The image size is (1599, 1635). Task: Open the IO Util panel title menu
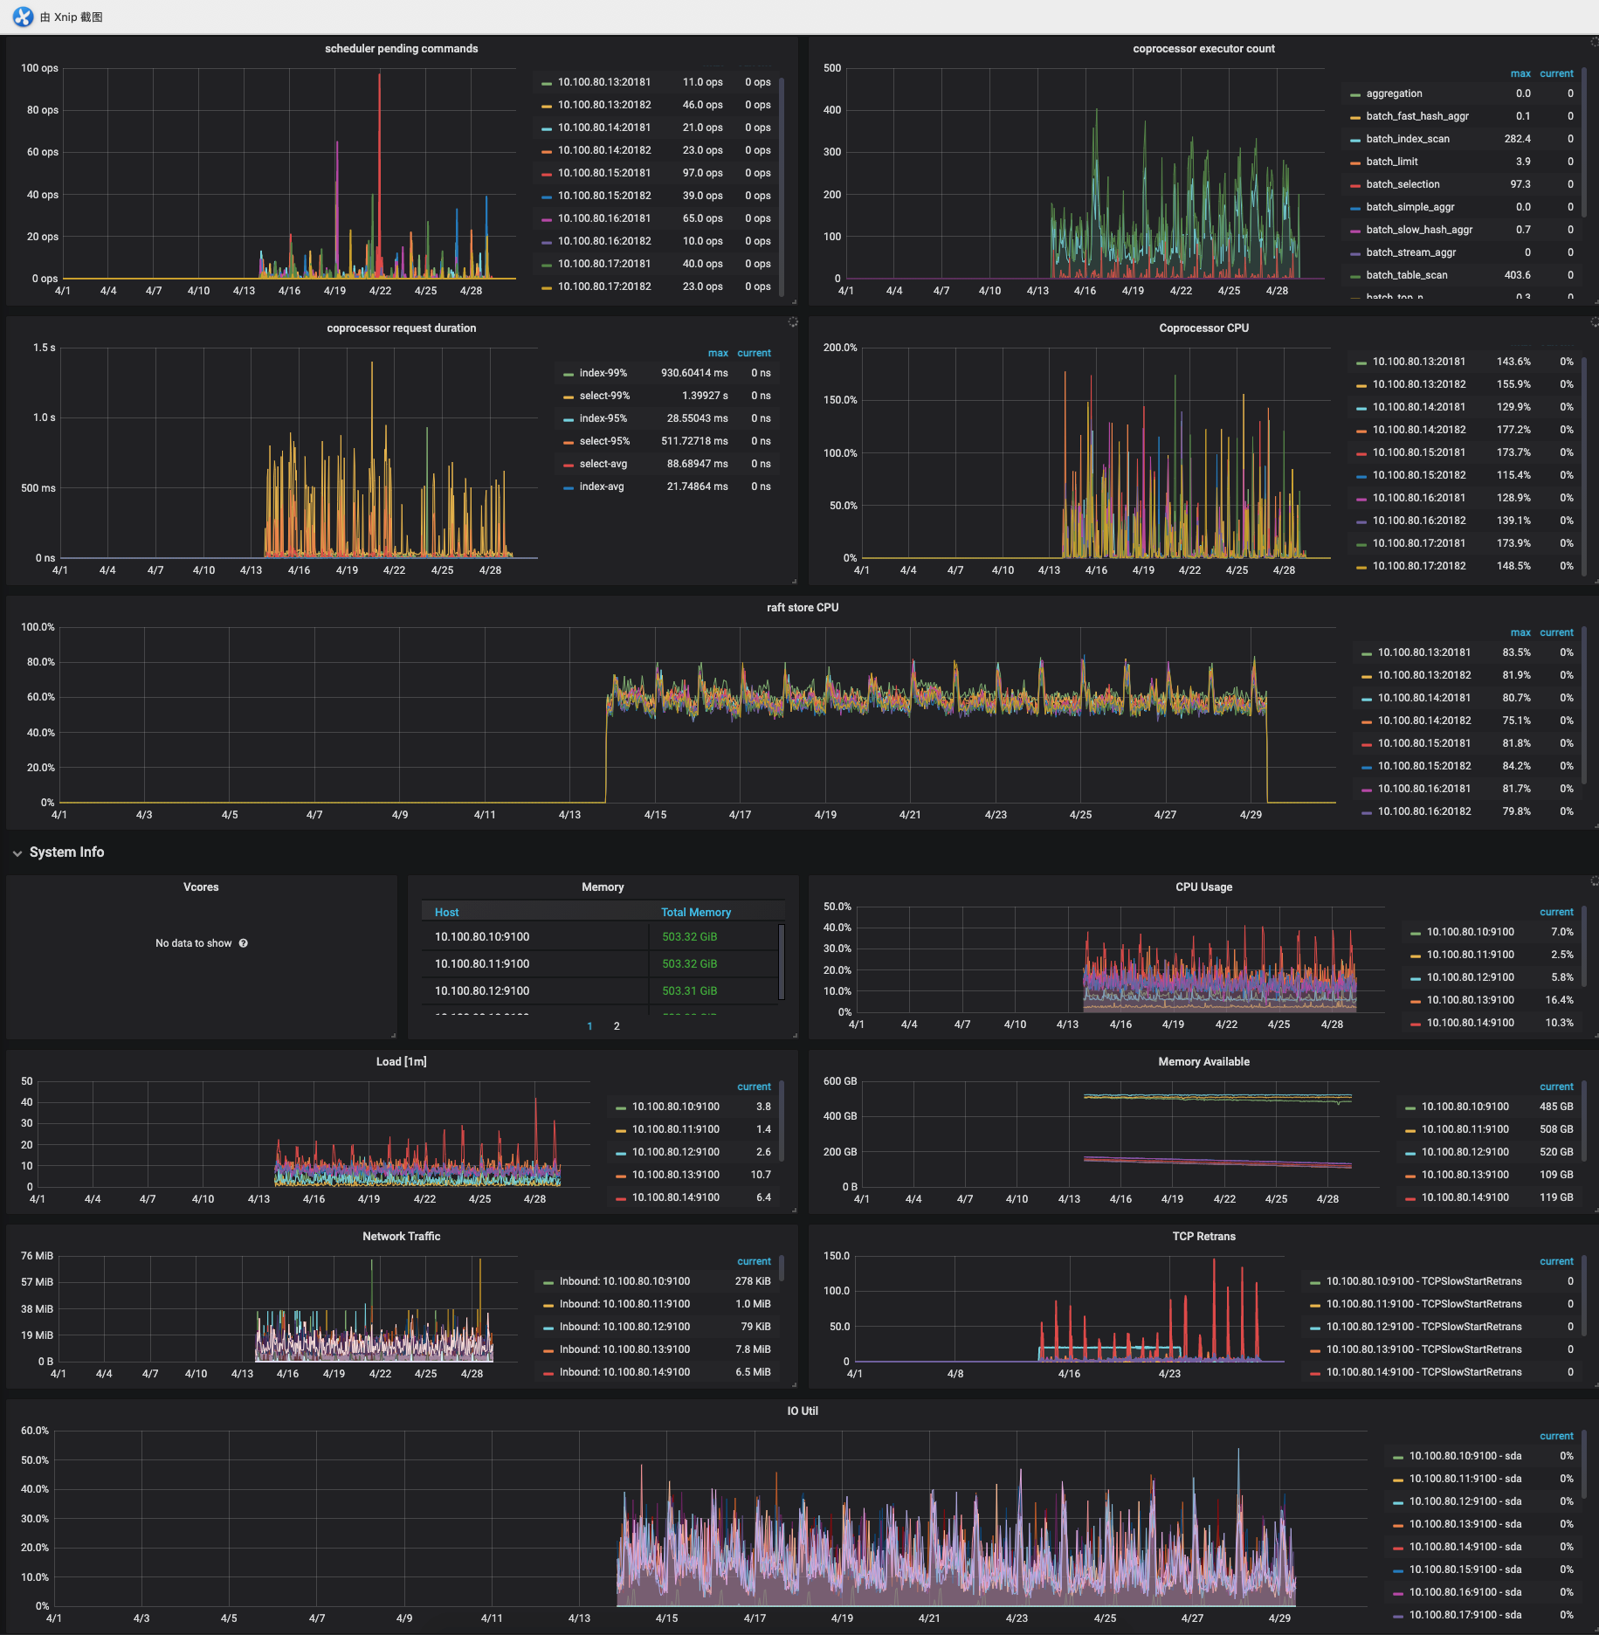point(802,1411)
